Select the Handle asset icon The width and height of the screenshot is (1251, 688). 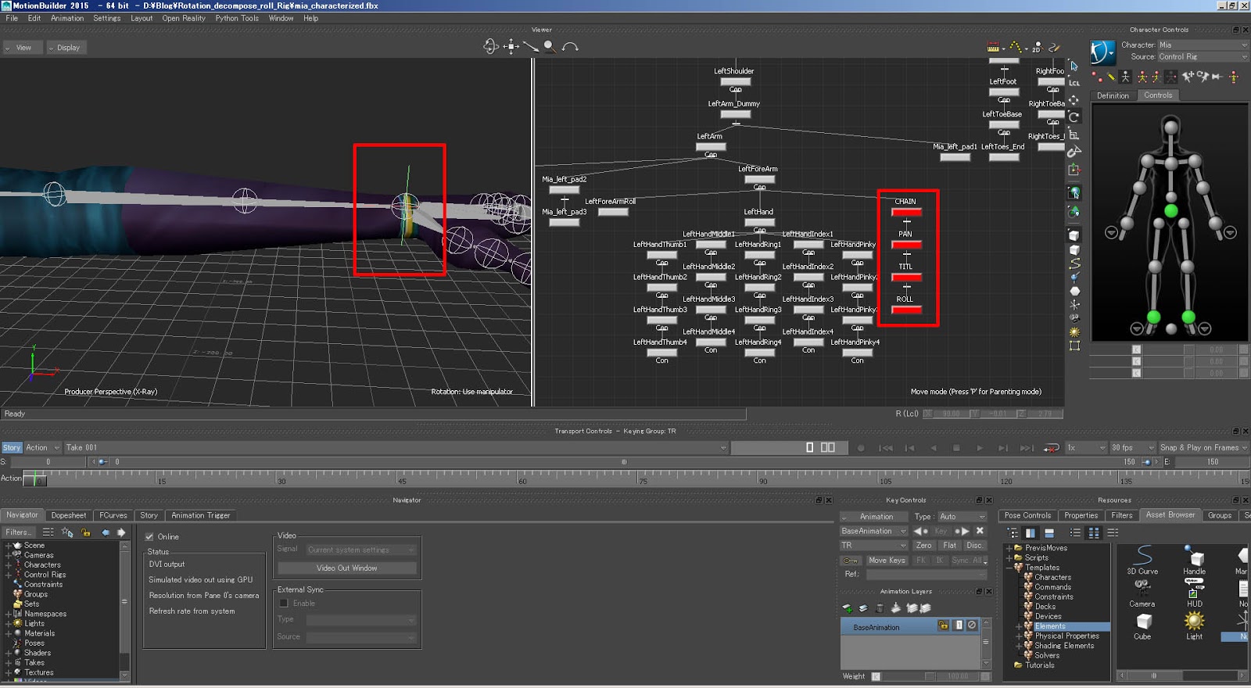tap(1194, 560)
